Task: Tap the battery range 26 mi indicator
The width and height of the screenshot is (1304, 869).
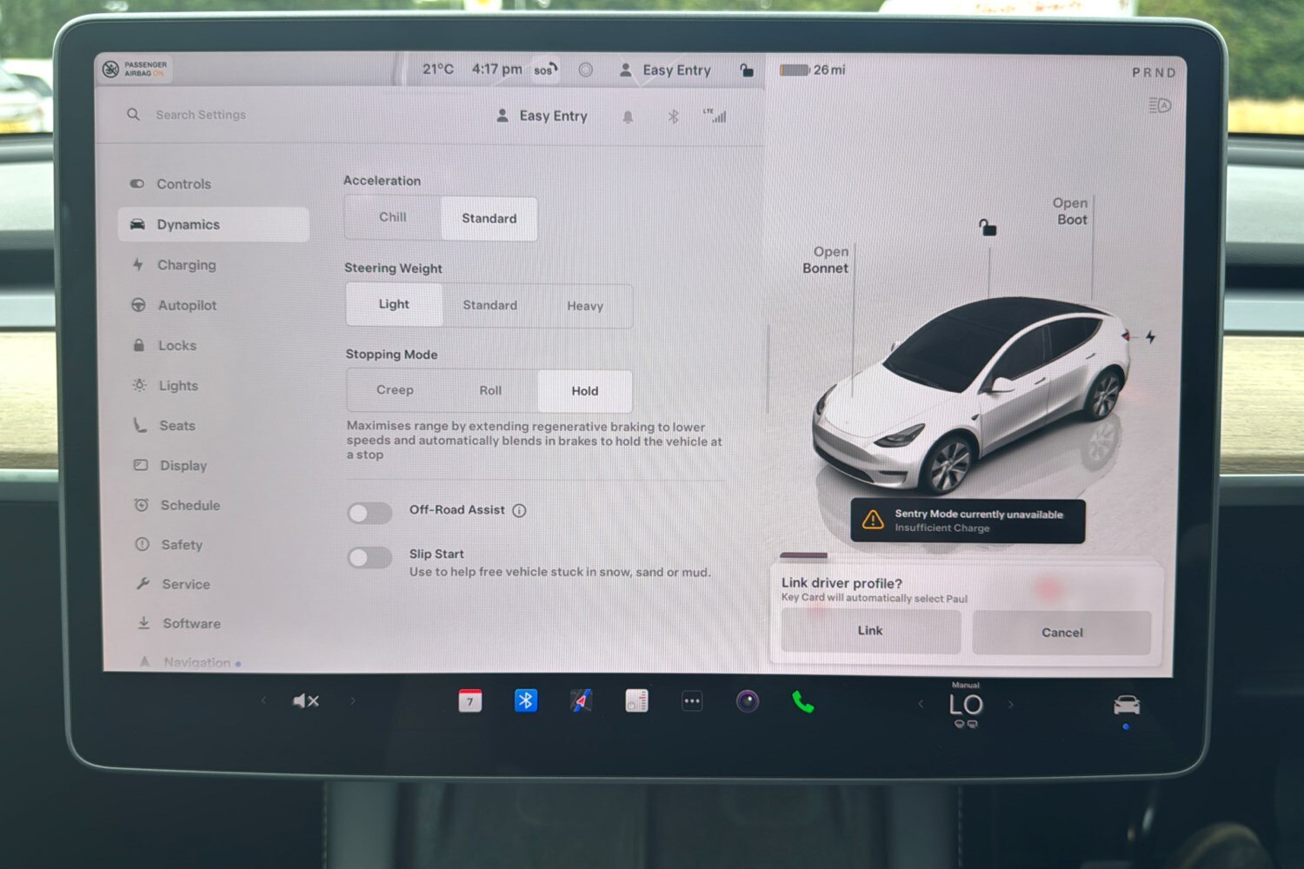Action: point(813,70)
